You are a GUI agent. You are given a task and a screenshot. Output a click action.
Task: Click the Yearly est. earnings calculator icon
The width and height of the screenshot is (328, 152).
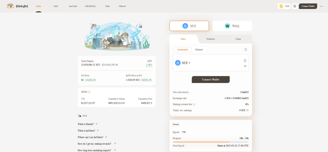pyautogui.click(x=247, y=110)
